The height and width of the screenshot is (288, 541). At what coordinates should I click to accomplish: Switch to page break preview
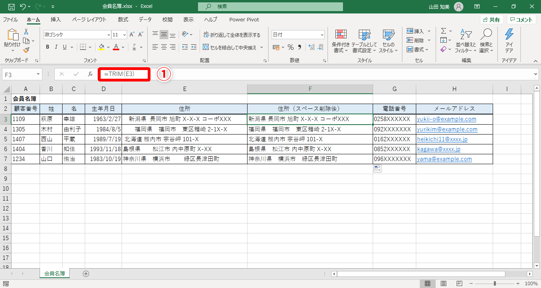[x=460, y=284]
